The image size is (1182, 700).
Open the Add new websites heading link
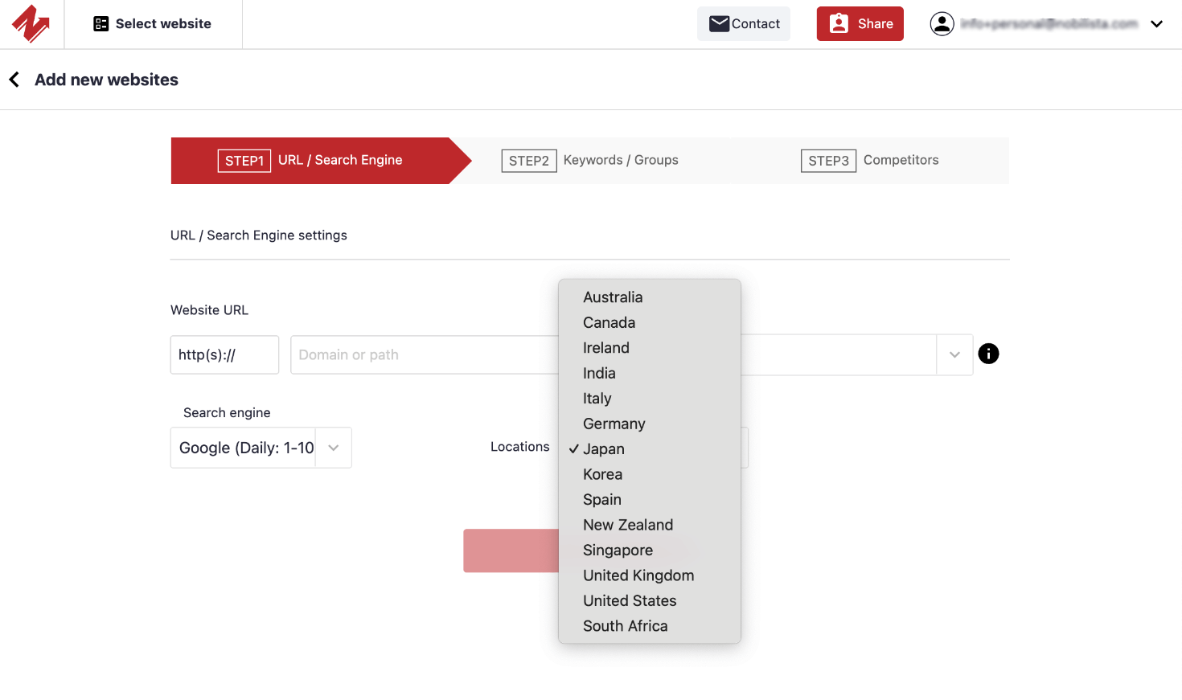pos(106,79)
